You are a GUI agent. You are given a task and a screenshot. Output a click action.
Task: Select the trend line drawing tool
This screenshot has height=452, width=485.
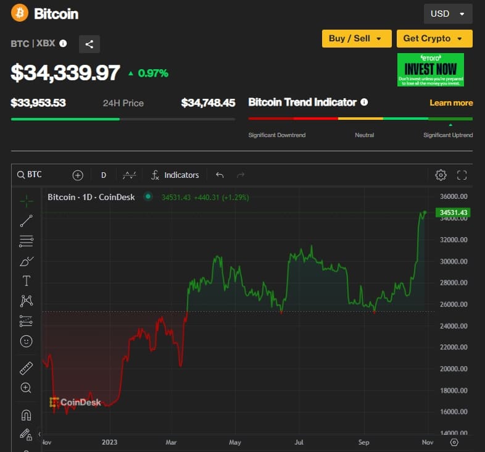pyautogui.click(x=27, y=220)
